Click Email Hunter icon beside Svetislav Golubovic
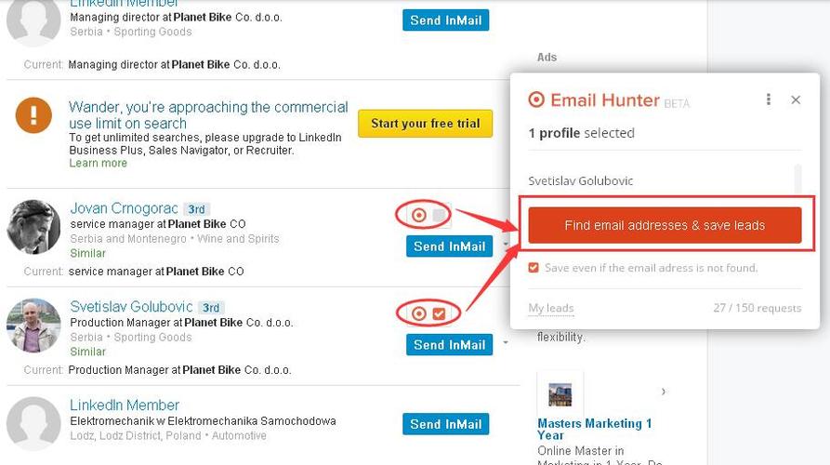Image resolution: width=830 pixels, height=465 pixels. (419, 313)
